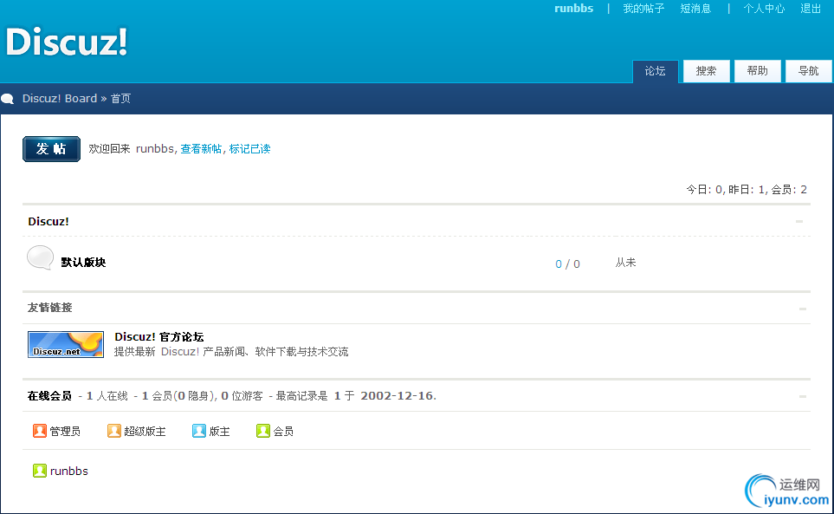Open the 搜索 tab
The width and height of the screenshot is (834, 514).
(707, 71)
